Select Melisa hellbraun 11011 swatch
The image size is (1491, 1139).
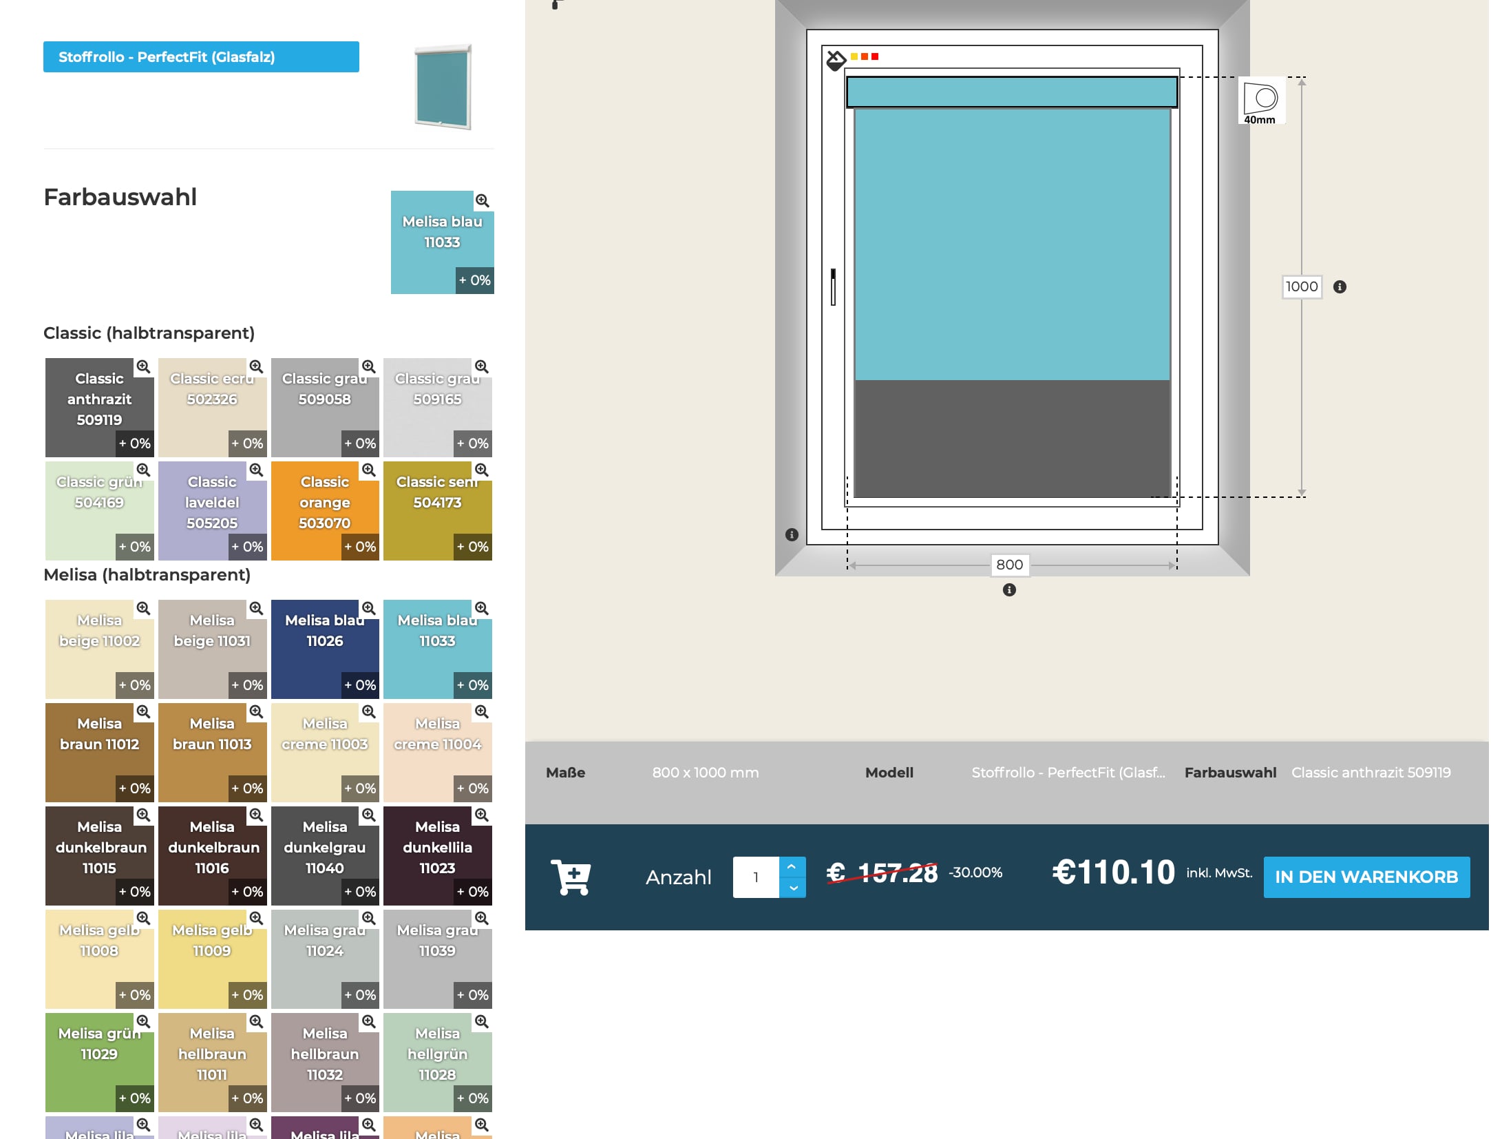pyautogui.click(x=212, y=1063)
